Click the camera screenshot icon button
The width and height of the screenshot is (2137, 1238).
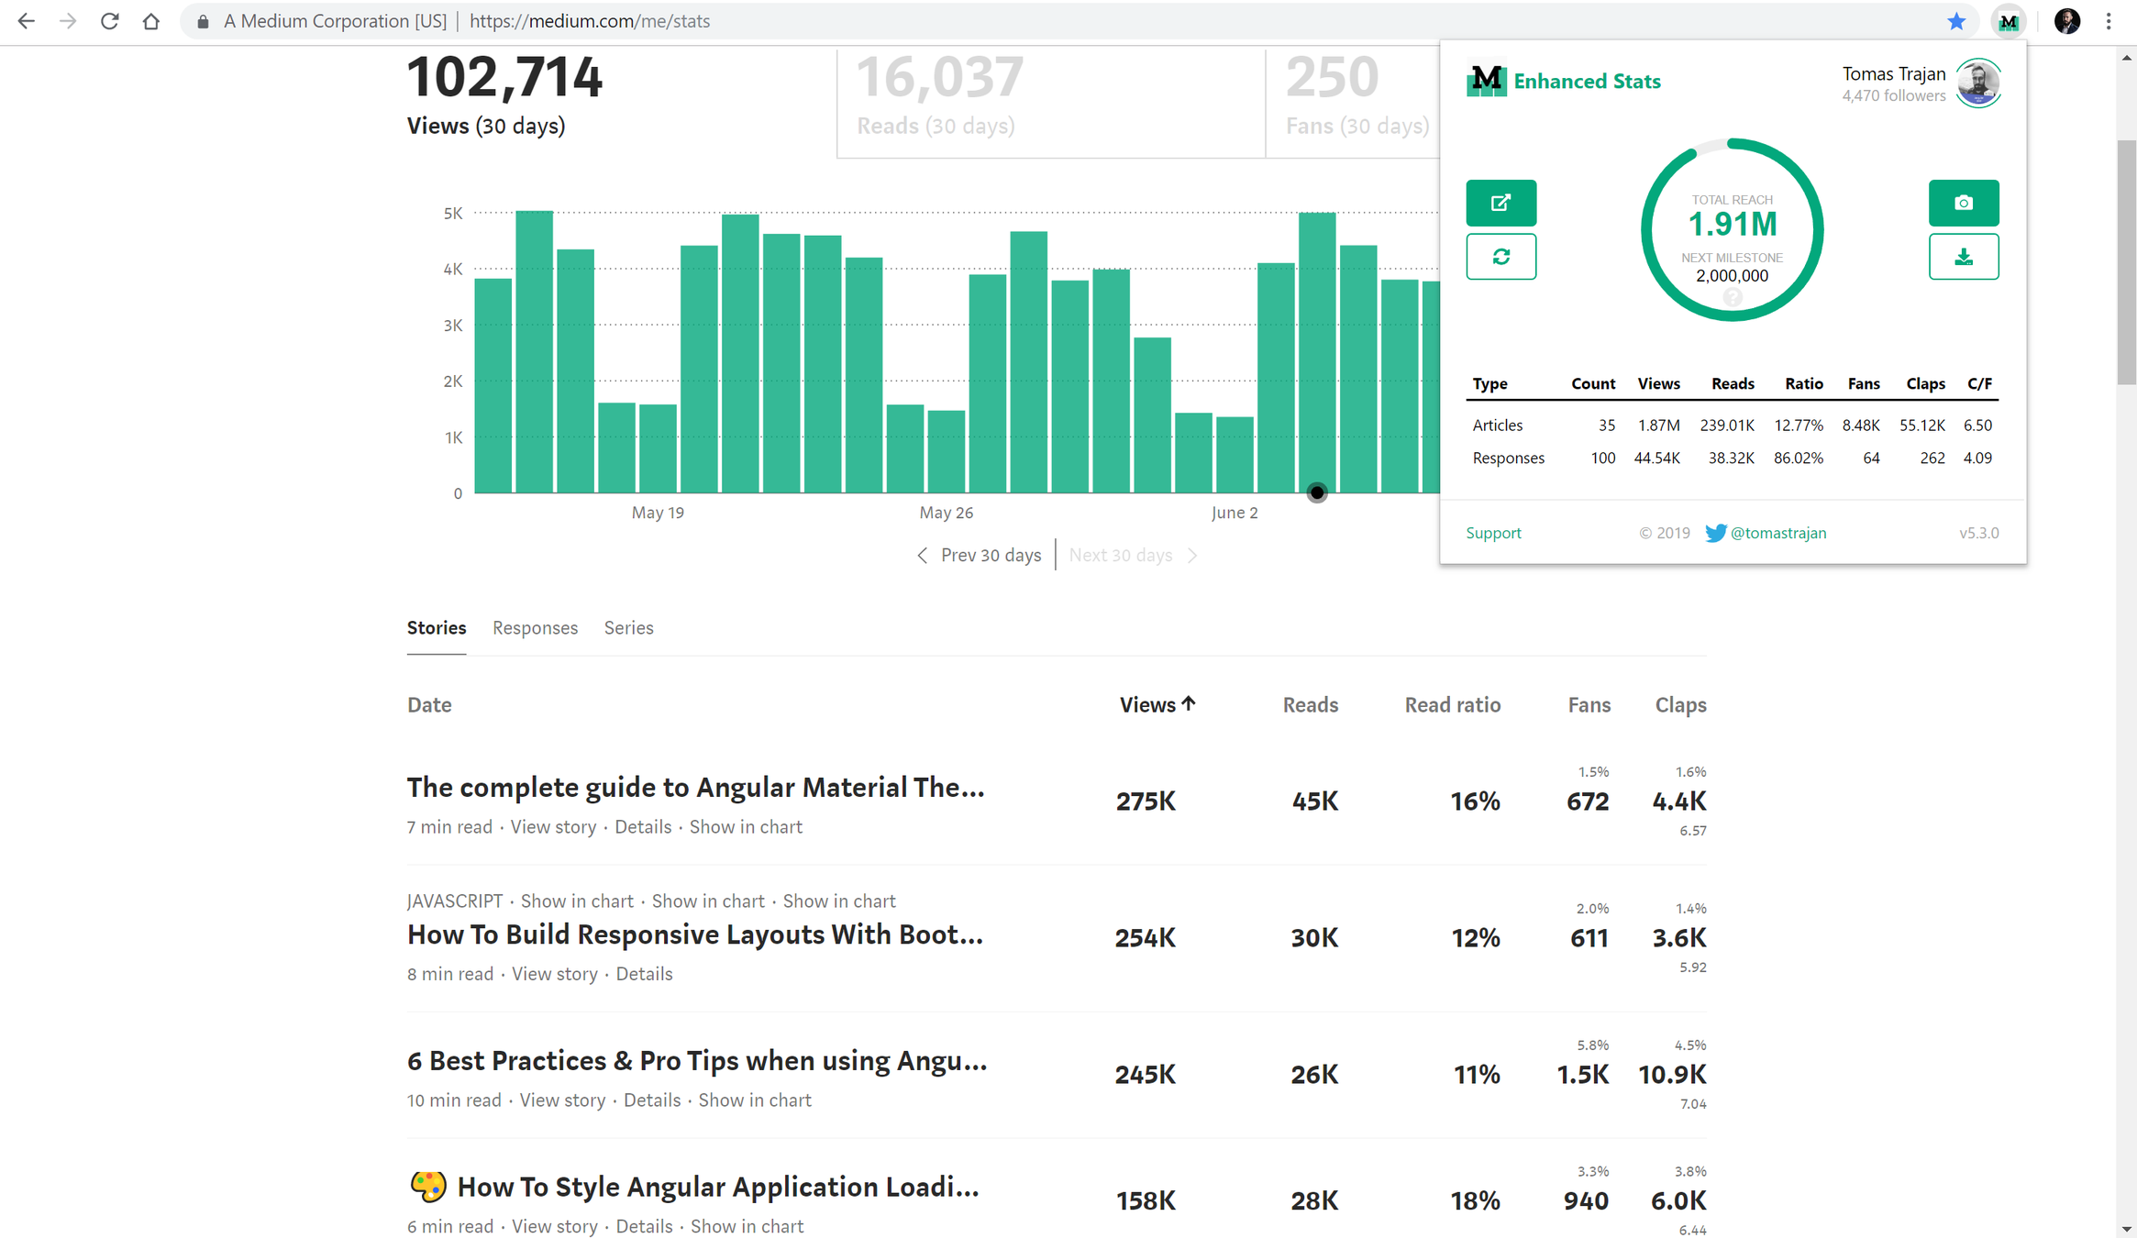pyautogui.click(x=1963, y=203)
